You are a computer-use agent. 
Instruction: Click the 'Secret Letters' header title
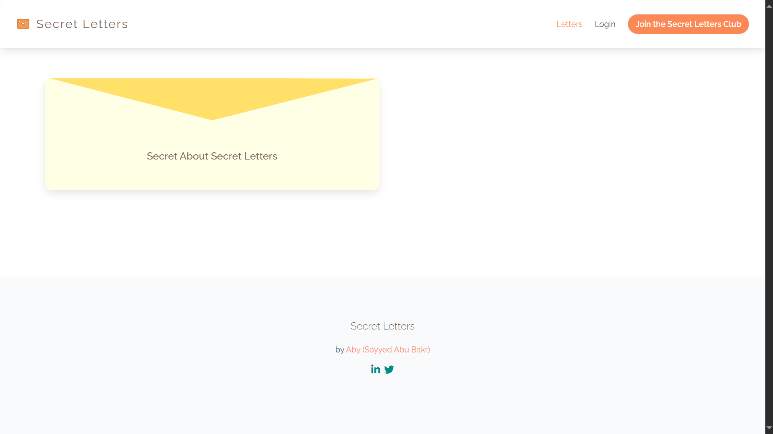tap(82, 24)
